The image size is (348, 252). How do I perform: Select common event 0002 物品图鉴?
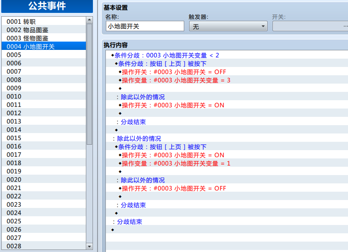[x=44, y=30]
